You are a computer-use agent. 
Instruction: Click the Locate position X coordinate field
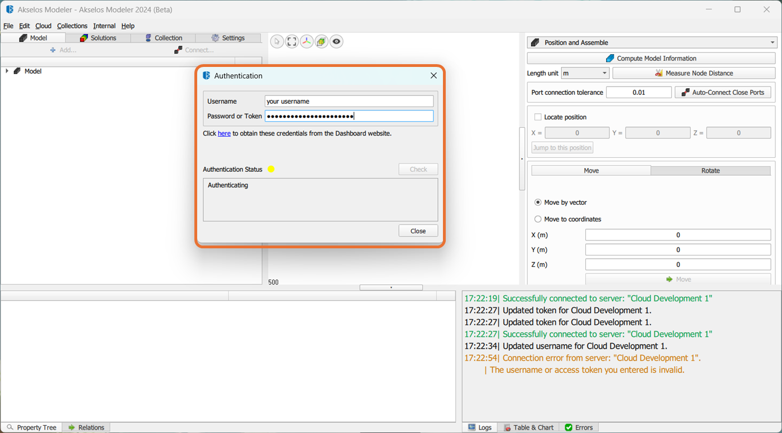[577, 133]
